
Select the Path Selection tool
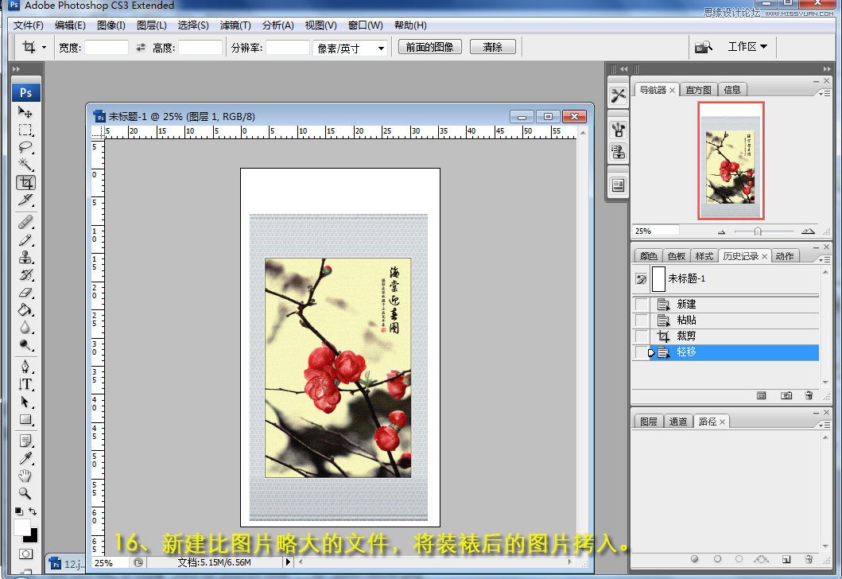coord(25,402)
